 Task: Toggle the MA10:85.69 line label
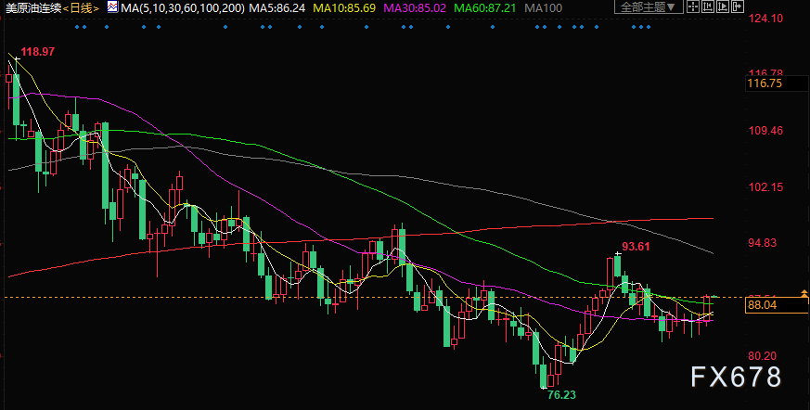(x=344, y=7)
